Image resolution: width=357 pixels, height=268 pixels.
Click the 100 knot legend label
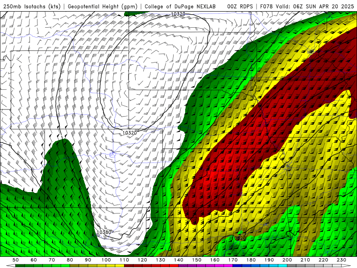[106, 260]
